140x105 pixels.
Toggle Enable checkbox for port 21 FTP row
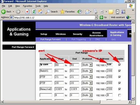click(119, 77)
